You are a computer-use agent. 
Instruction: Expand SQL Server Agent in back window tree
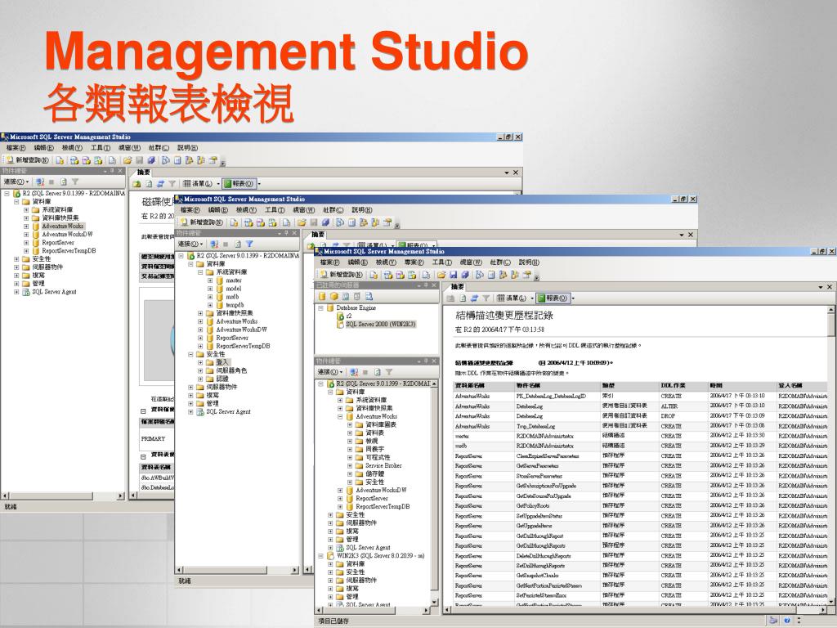click(x=16, y=292)
